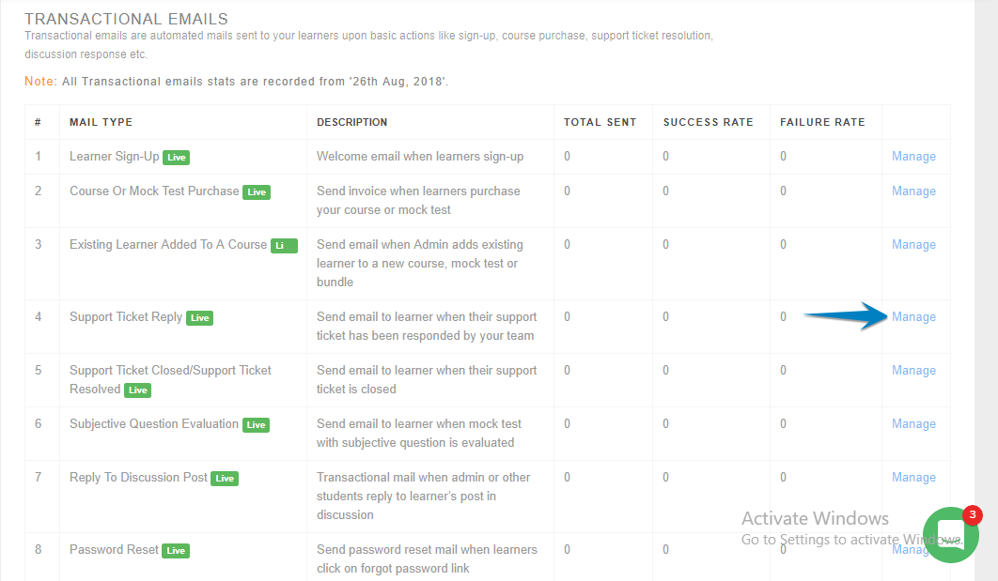Image resolution: width=998 pixels, height=581 pixels.
Task: Click Manage for Reply To Discussion Post
Action: [913, 478]
